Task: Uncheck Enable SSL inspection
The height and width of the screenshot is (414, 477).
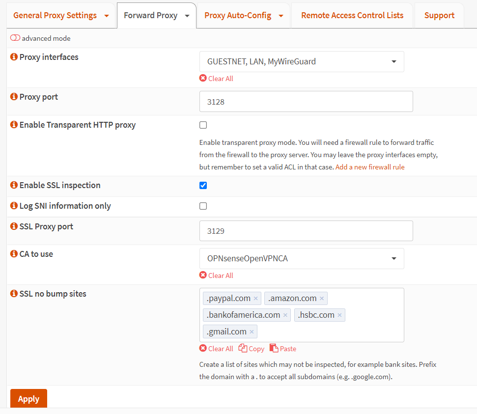Action: point(203,186)
